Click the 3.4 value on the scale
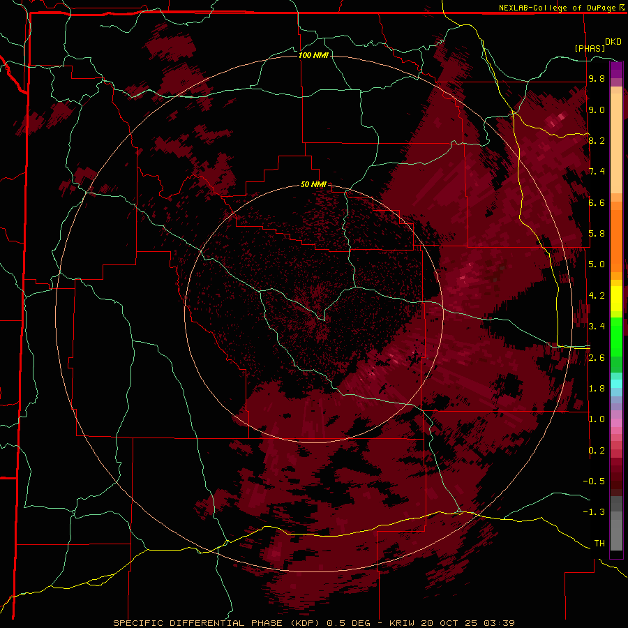The width and height of the screenshot is (628, 628). [597, 327]
